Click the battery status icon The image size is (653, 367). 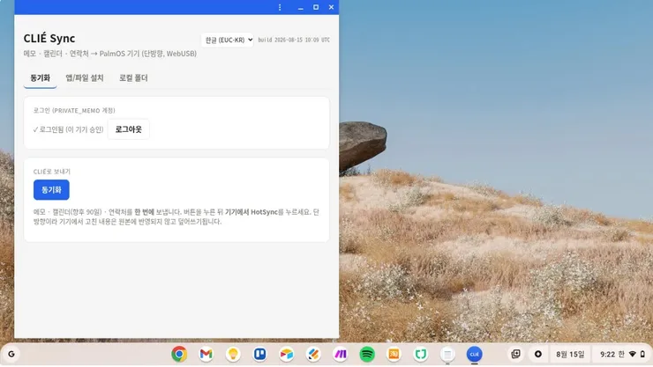tap(642, 354)
